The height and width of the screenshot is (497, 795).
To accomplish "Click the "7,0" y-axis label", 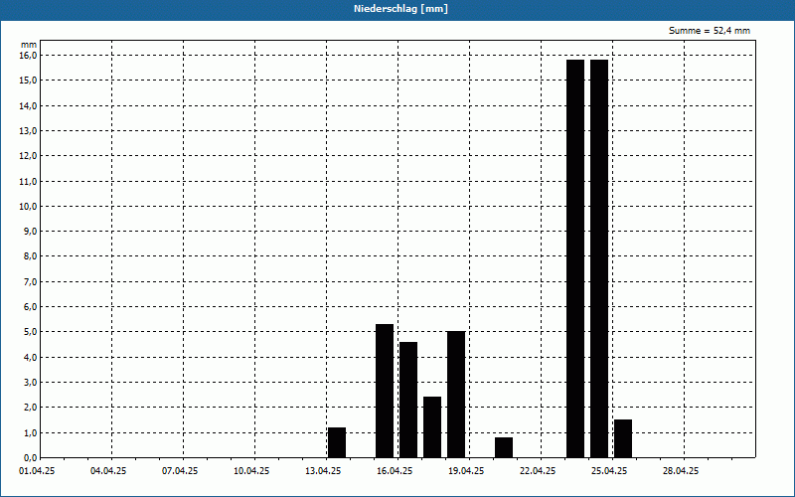I will point(31,281).
